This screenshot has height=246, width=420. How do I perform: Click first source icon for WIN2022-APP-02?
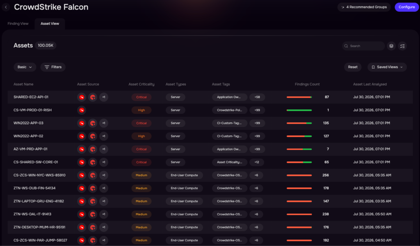pyautogui.click(x=82, y=136)
